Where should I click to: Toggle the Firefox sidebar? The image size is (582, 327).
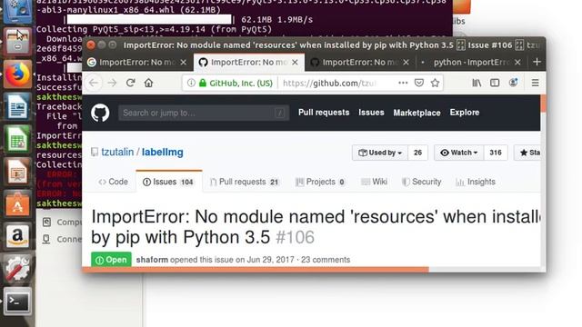click(x=495, y=83)
